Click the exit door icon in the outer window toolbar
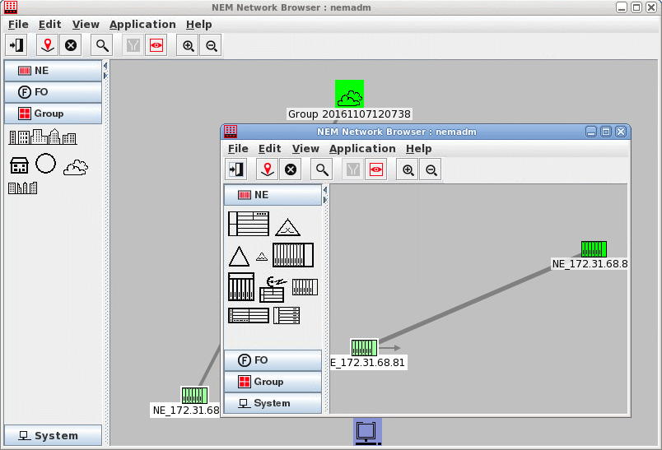This screenshot has width=662, height=450. coord(17,46)
